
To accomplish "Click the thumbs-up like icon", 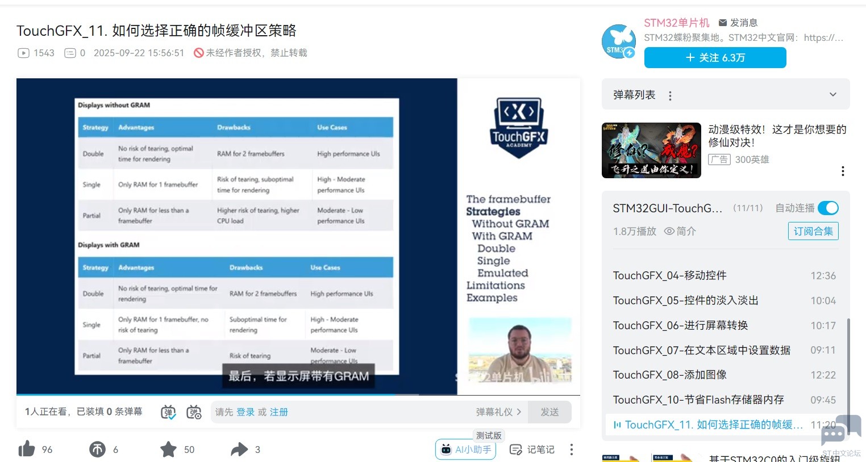I will click(27, 449).
